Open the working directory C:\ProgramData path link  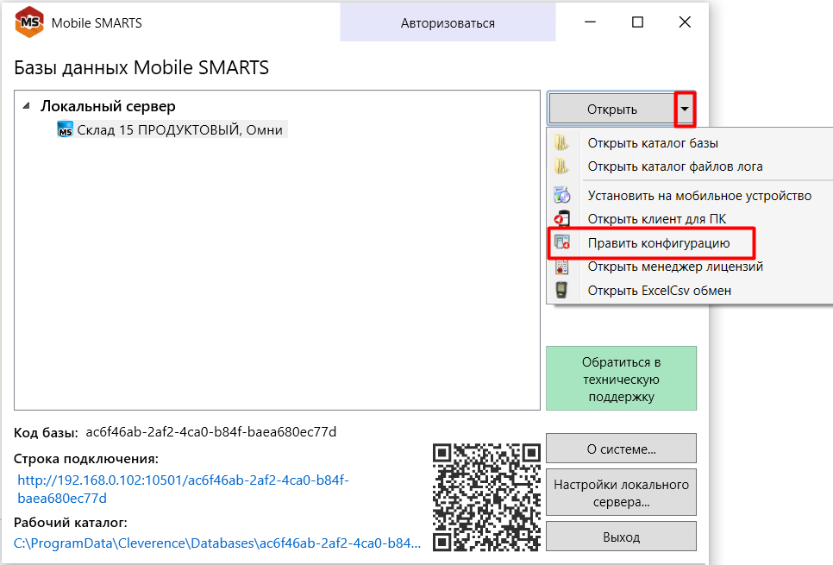pyautogui.click(x=216, y=543)
